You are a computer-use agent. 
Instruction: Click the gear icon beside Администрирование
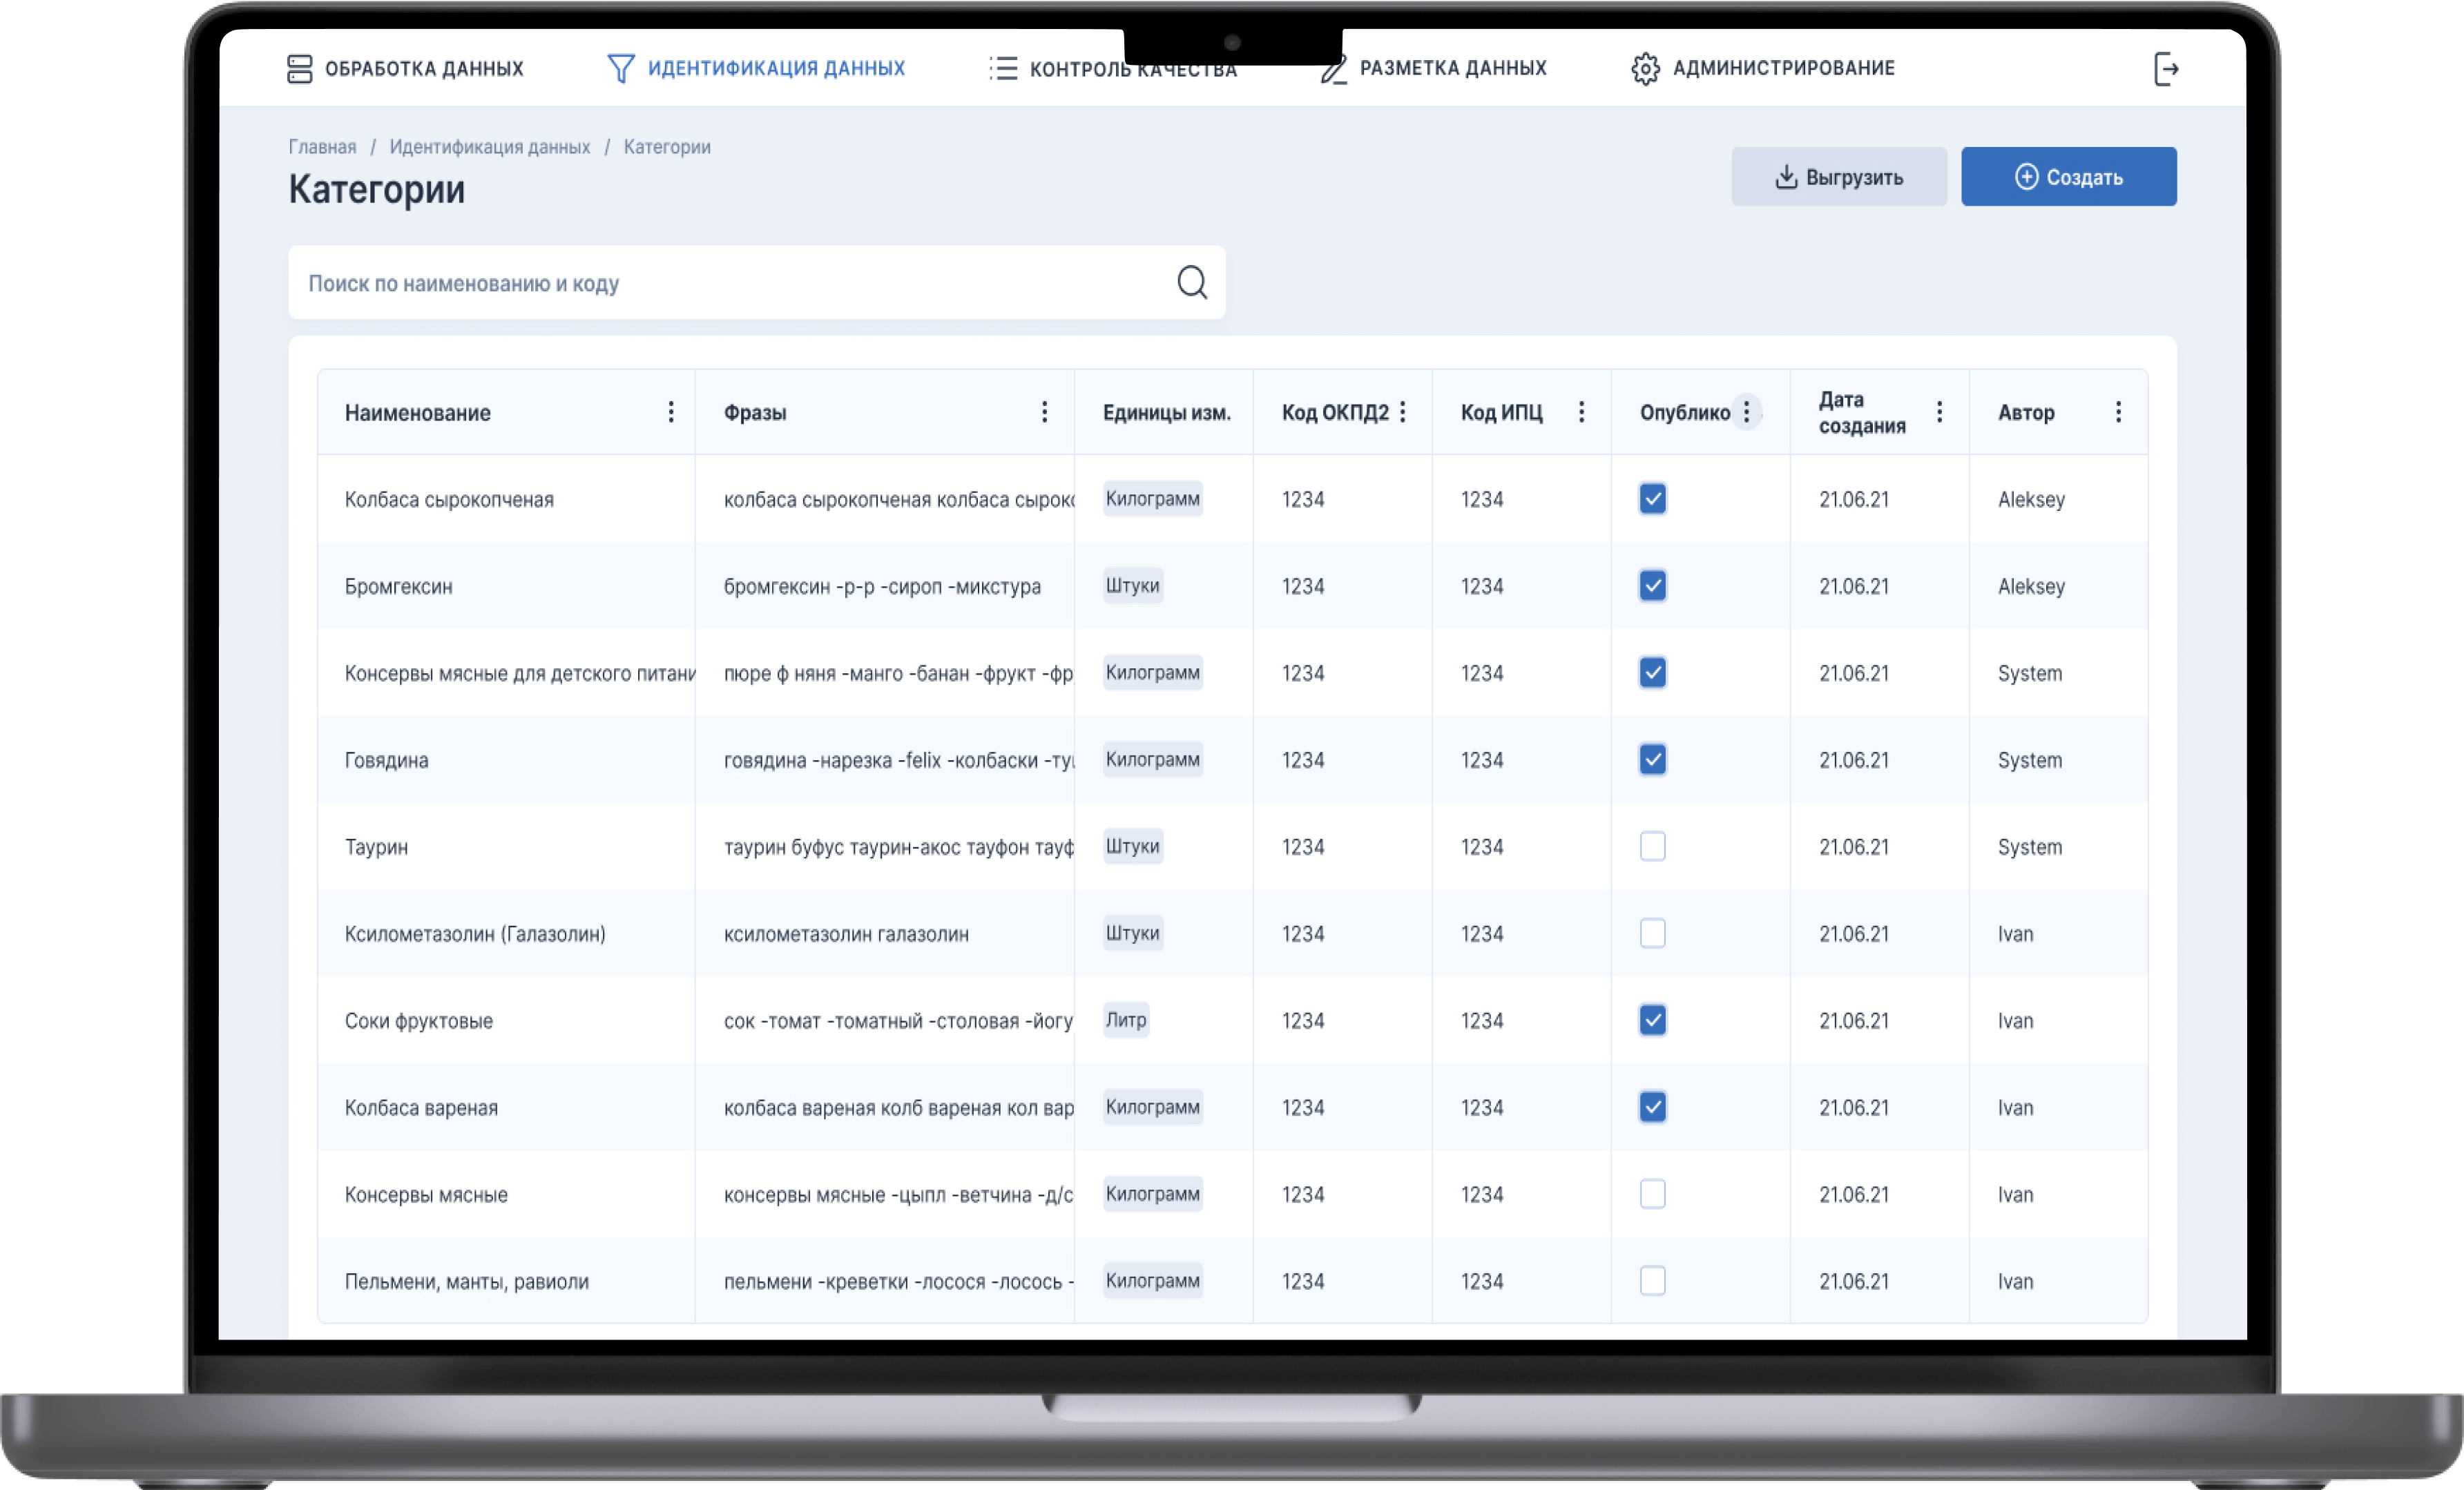[1645, 69]
